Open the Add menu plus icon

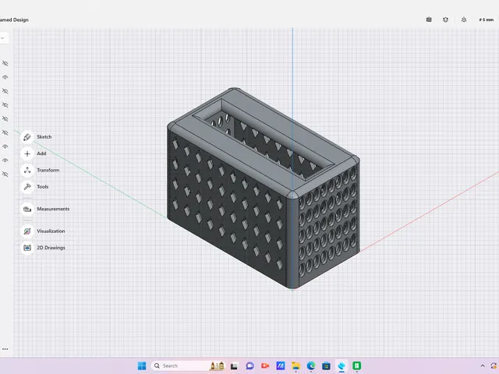pyautogui.click(x=27, y=153)
